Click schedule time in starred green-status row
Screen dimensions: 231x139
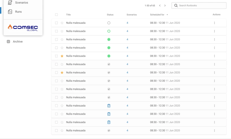[x=165, y=56]
